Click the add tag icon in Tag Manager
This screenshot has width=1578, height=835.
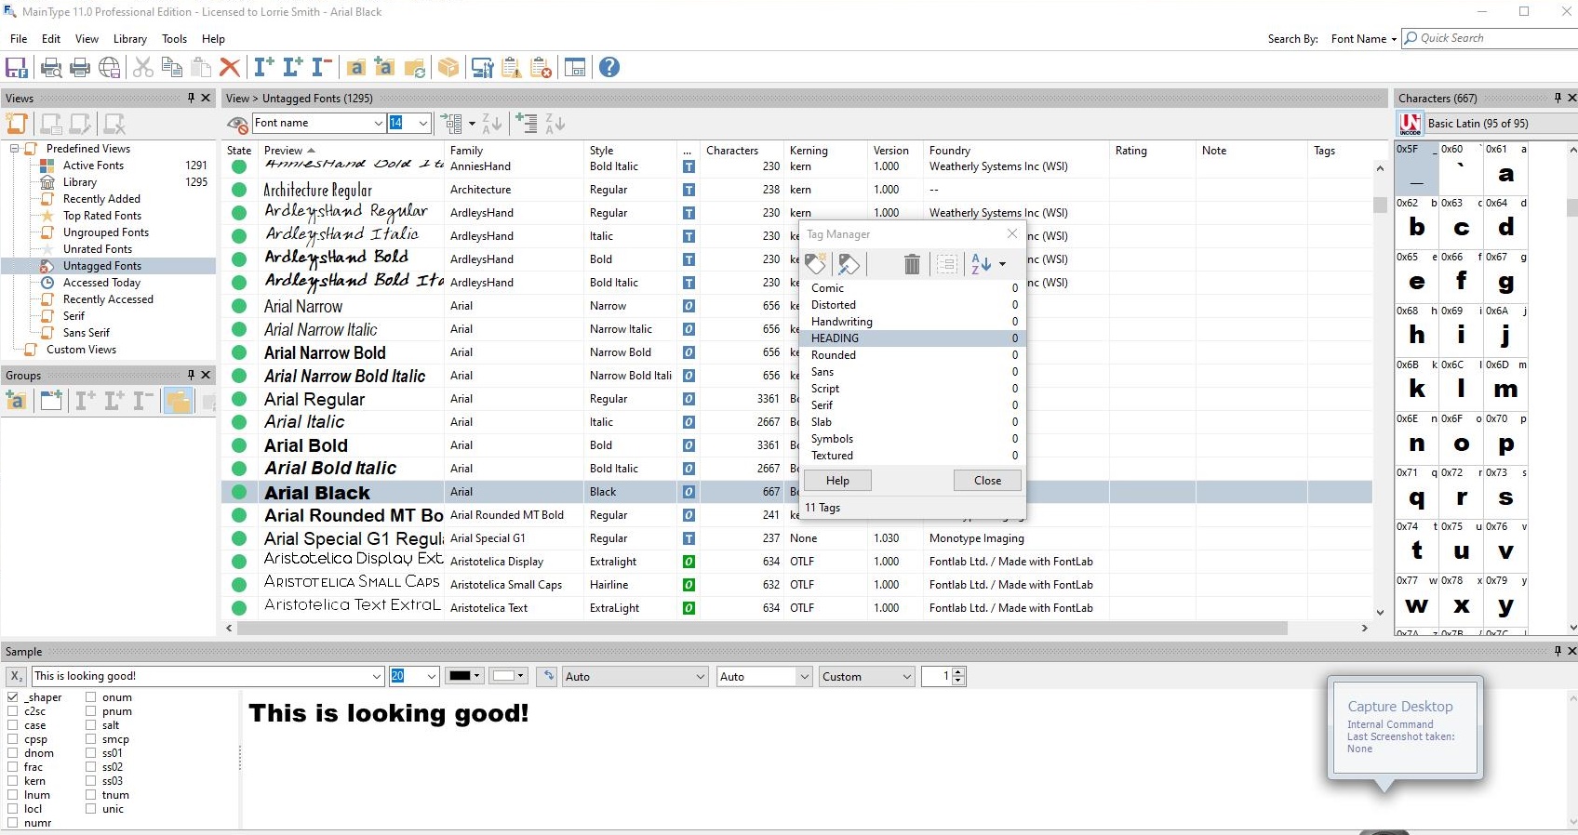coord(816,264)
